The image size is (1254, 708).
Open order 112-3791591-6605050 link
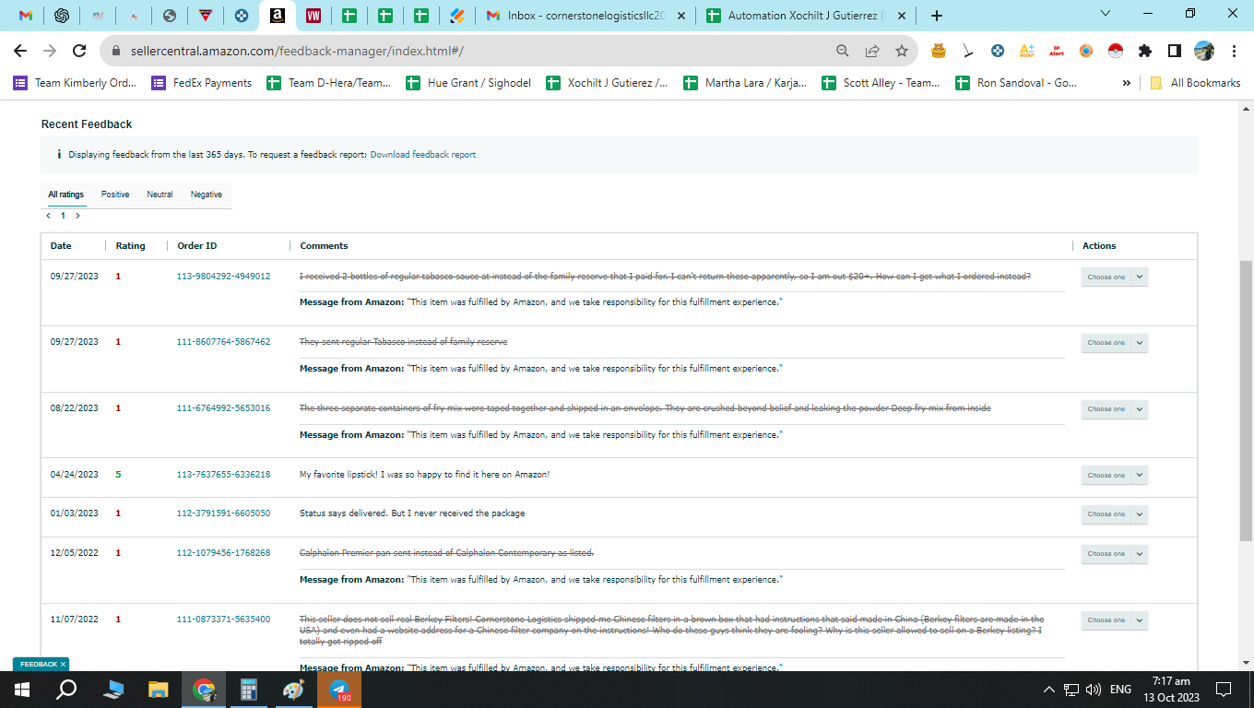tap(223, 513)
